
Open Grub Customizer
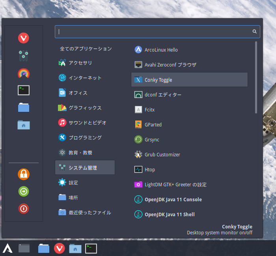[x=189, y=154]
